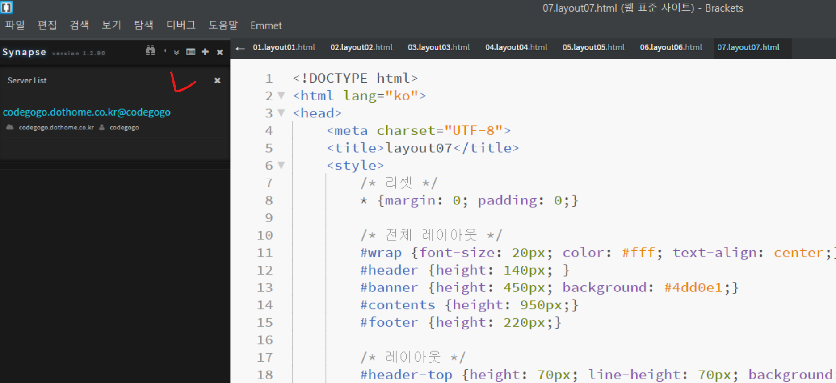Connect to codegogo.dothome.co.kr@codegogo server
The image size is (836, 383).
tap(87, 112)
